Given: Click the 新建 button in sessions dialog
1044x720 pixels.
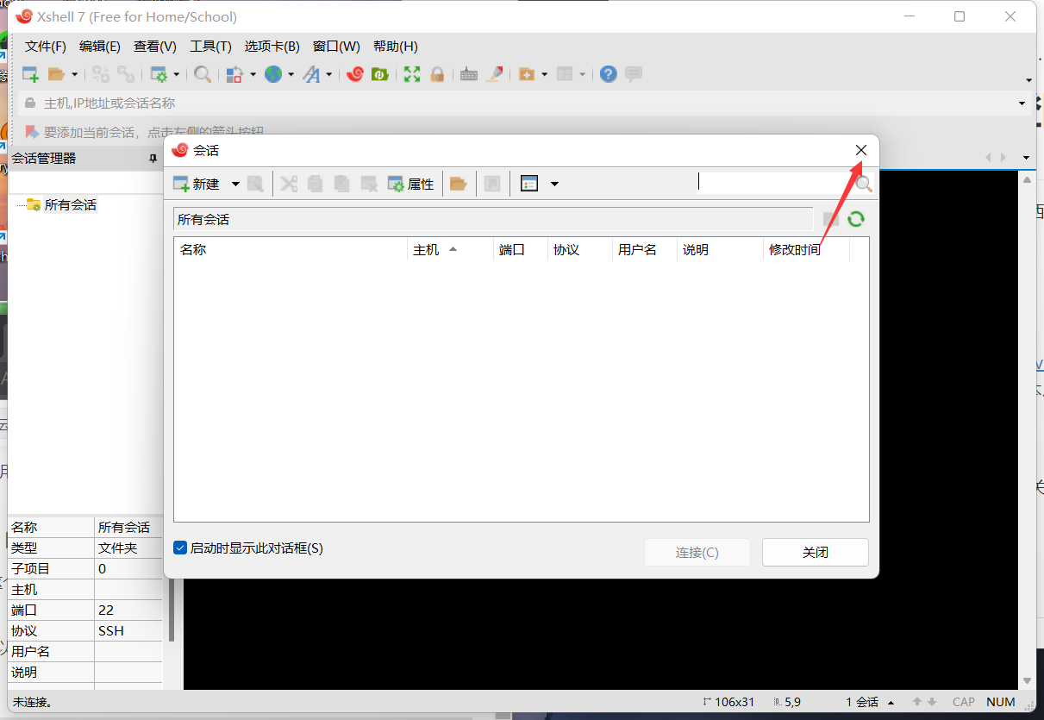Looking at the screenshot, I should pos(197,184).
